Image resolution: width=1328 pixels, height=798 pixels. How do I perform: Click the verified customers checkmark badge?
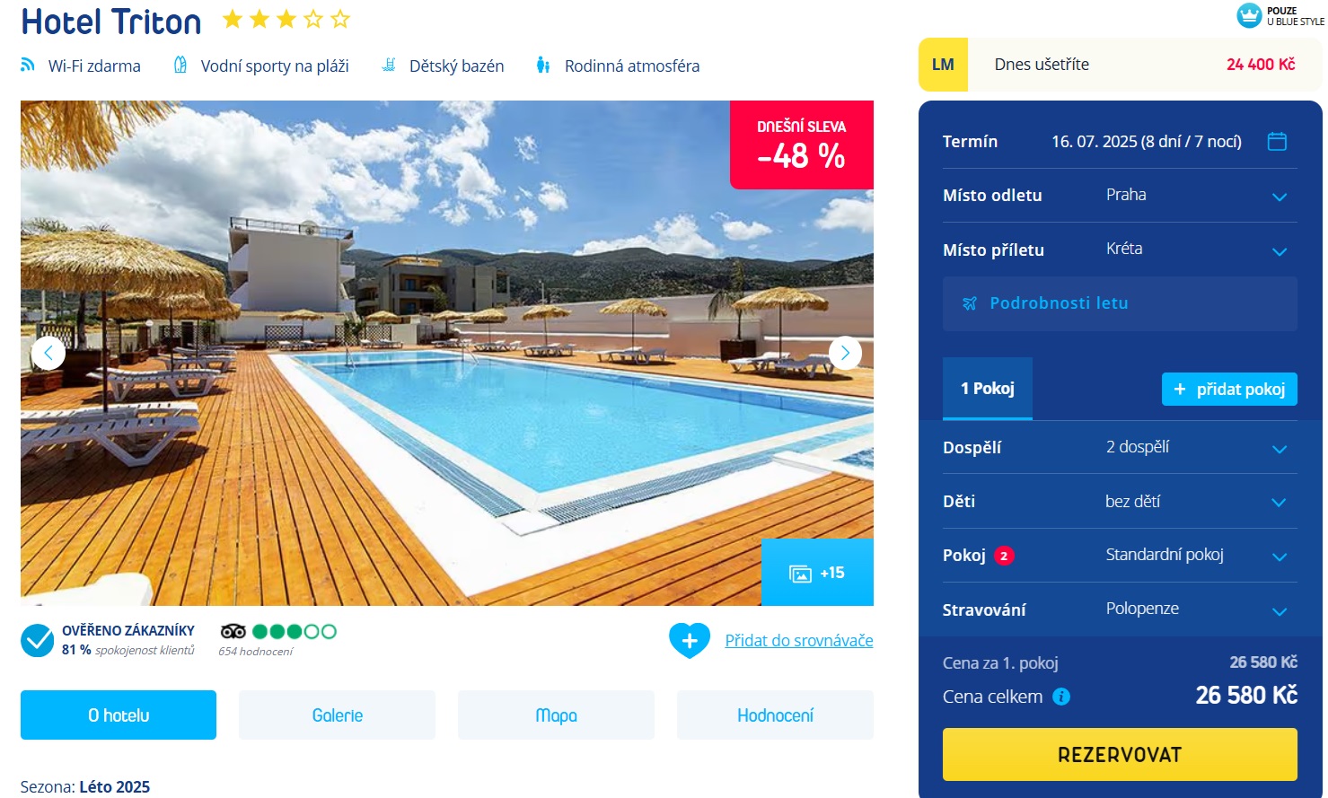pyautogui.click(x=38, y=641)
